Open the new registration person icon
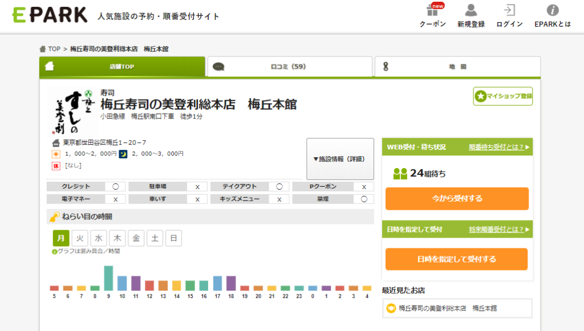584x331 pixels. point(471,10)
